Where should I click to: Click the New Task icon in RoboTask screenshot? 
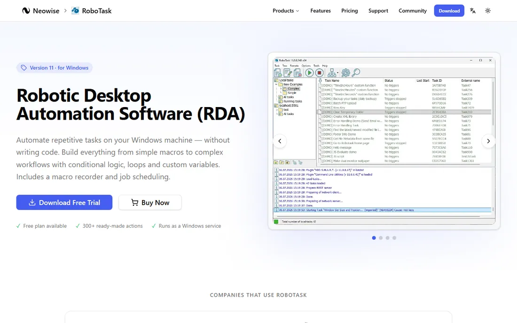point(278,72)
